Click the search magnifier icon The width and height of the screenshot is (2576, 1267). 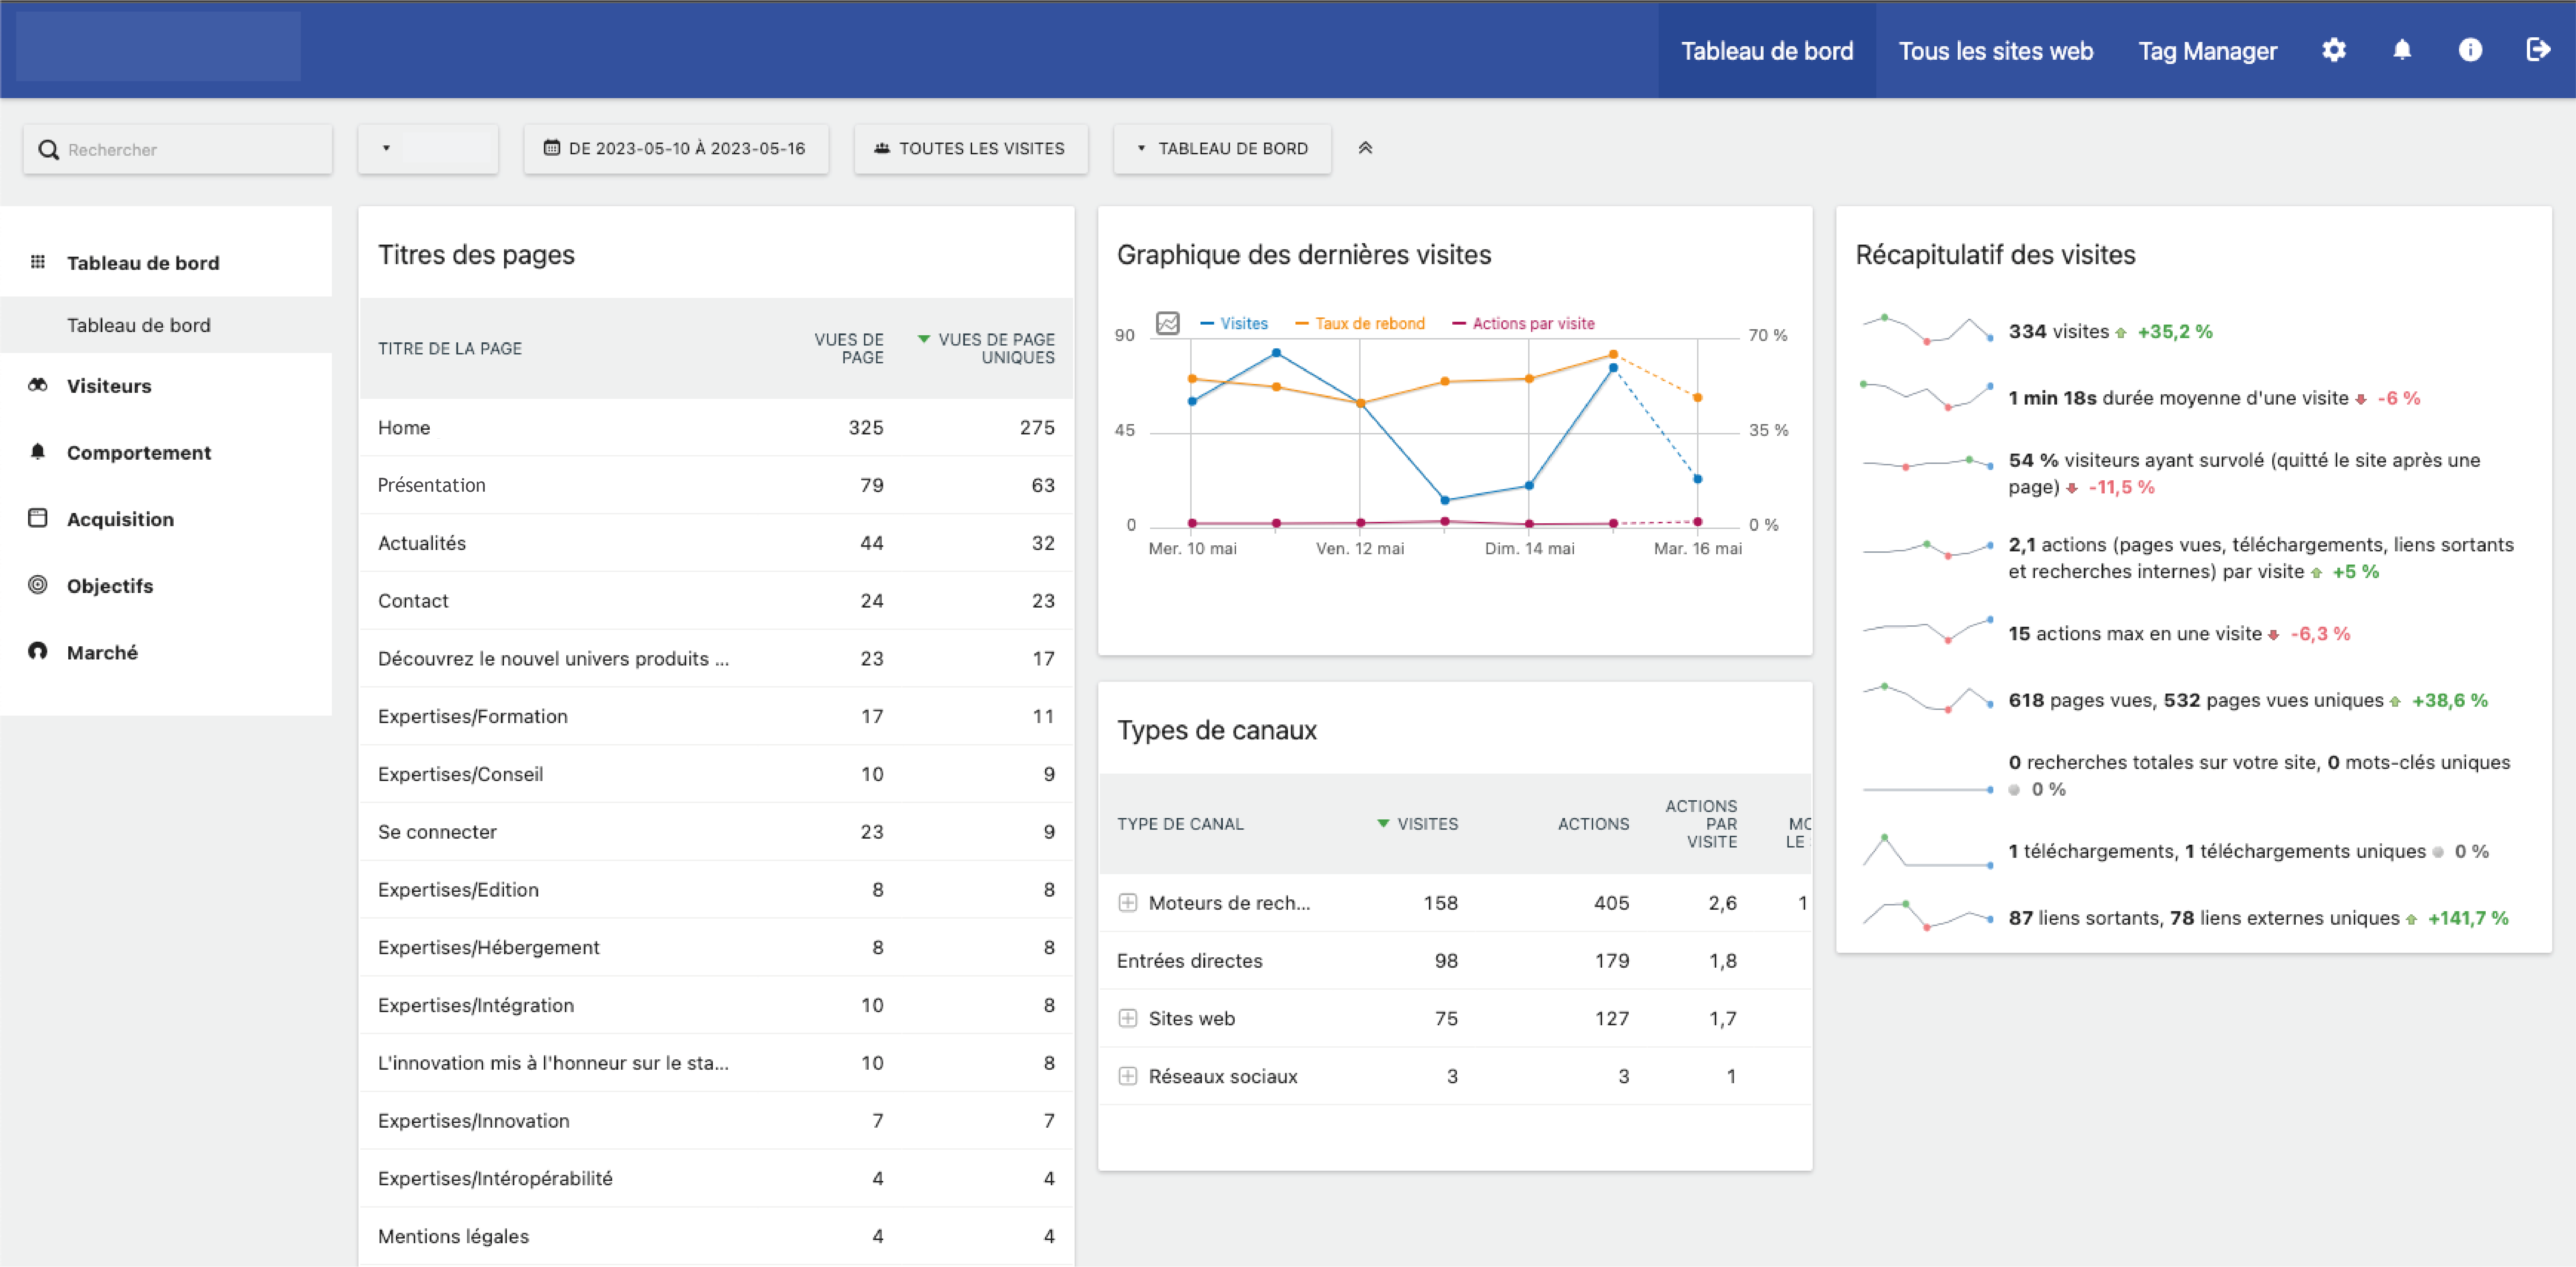(x=48, y=150)
